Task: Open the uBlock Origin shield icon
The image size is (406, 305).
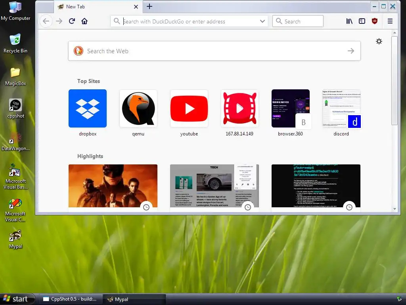Action: pos(374,21)
